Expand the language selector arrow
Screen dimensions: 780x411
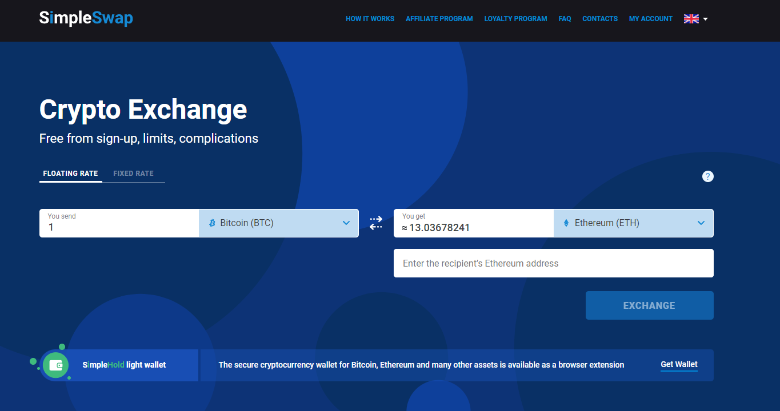(705, 19)
